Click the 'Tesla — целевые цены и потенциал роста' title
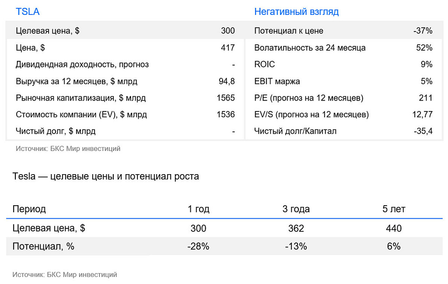This screenshot has width=448, height=284. coord(105,177)
